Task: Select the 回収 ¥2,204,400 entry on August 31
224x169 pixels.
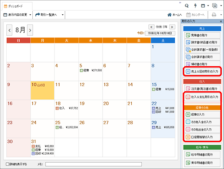Action: coord(43,153)
